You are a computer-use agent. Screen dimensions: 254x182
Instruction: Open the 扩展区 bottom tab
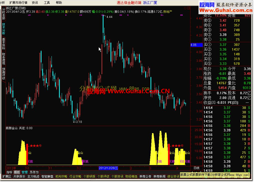coord(7,177)
